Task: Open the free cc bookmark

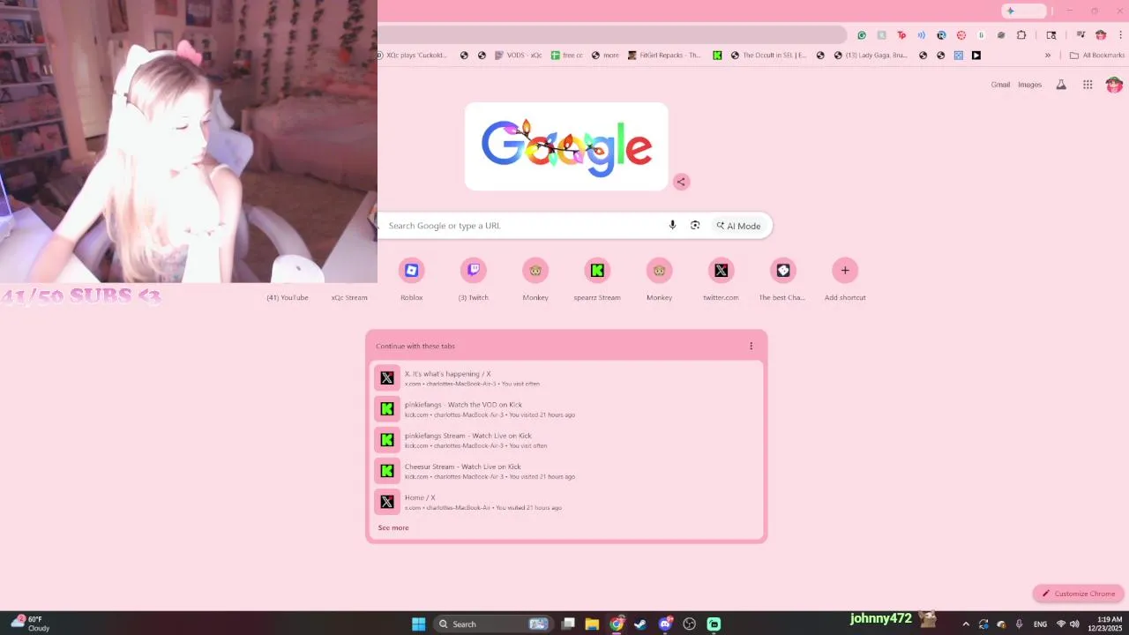Action: 567,55
